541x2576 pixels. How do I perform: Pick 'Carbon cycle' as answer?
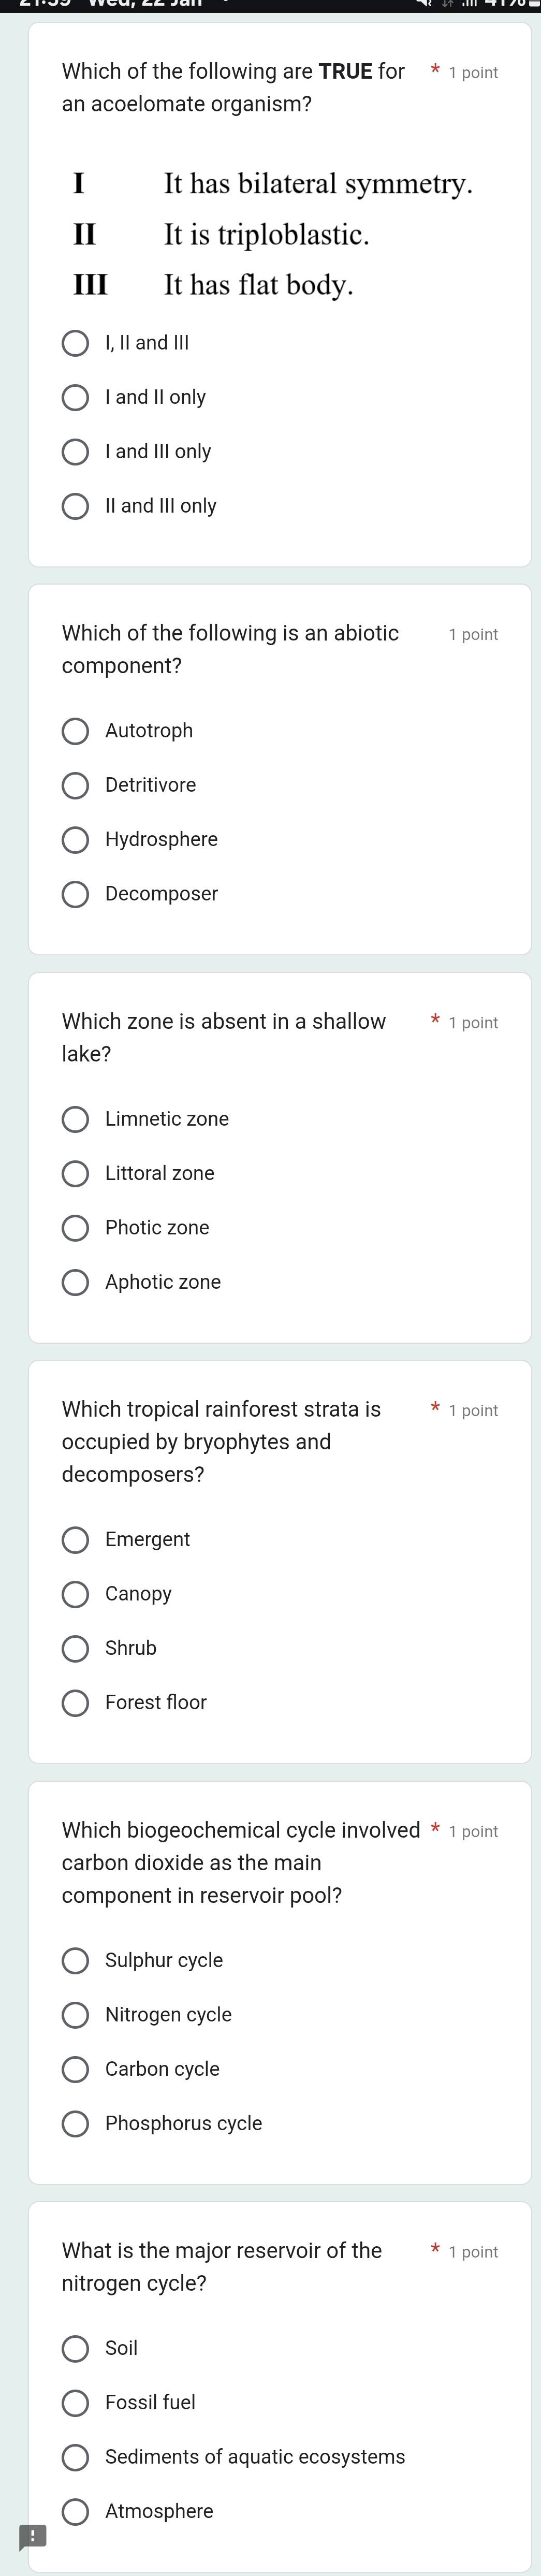(75, 2069)
